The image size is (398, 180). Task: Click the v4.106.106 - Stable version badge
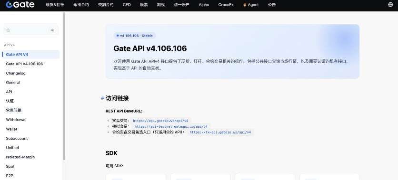135,36
